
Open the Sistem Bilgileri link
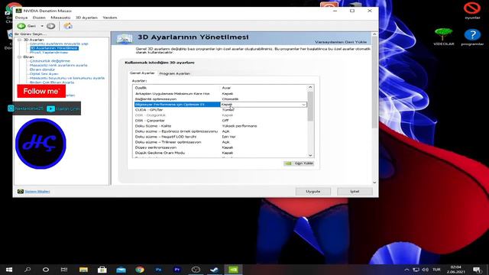coord(37,192)
